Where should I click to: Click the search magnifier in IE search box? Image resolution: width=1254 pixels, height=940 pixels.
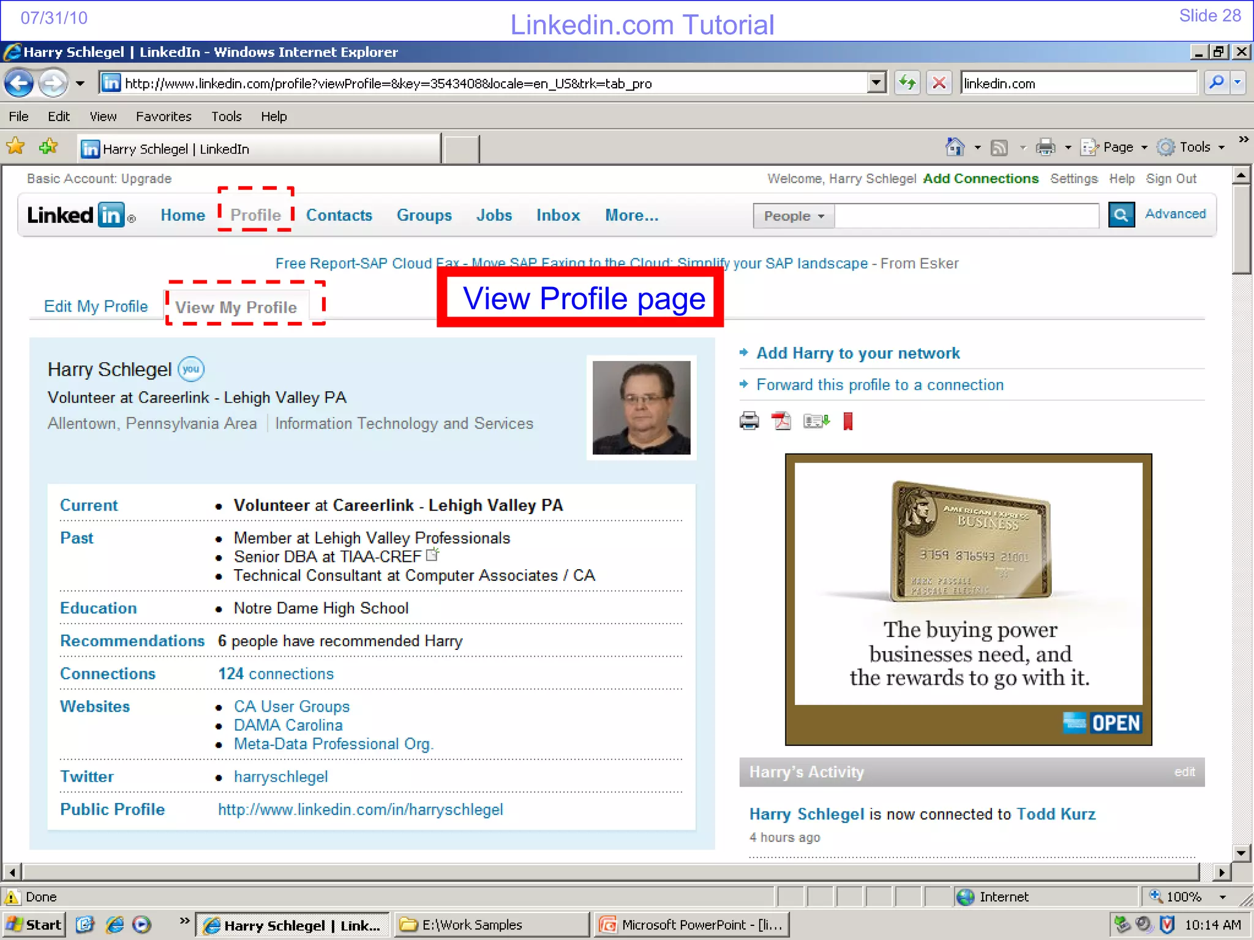1216,82
